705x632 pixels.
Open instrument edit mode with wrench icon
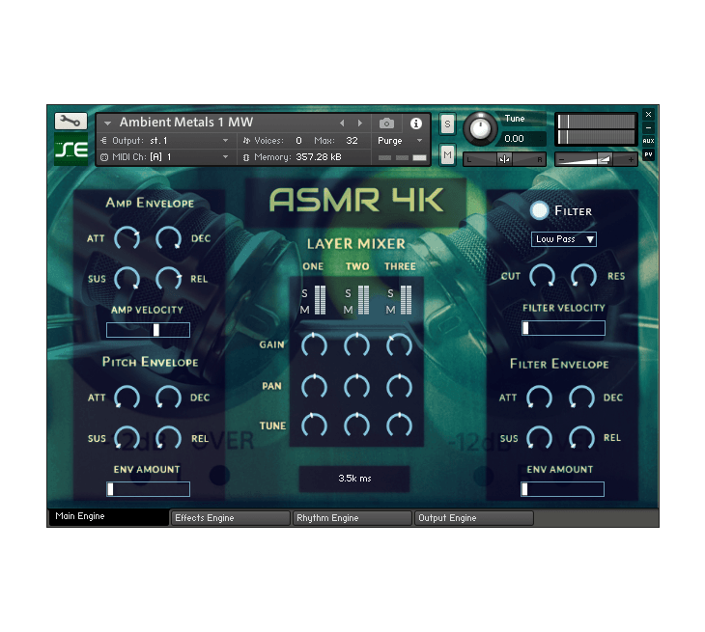(70, 121)
